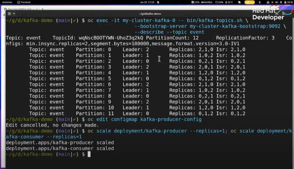Click Partition: 4 in the output
Viewport: 294px width, 169px height.
[94, 72]
